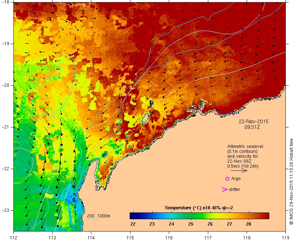Click the cyan 200 1000m depth line sample
Viewport: 296px width, 240px height.
pyautogui.click(x=93, y=220)
